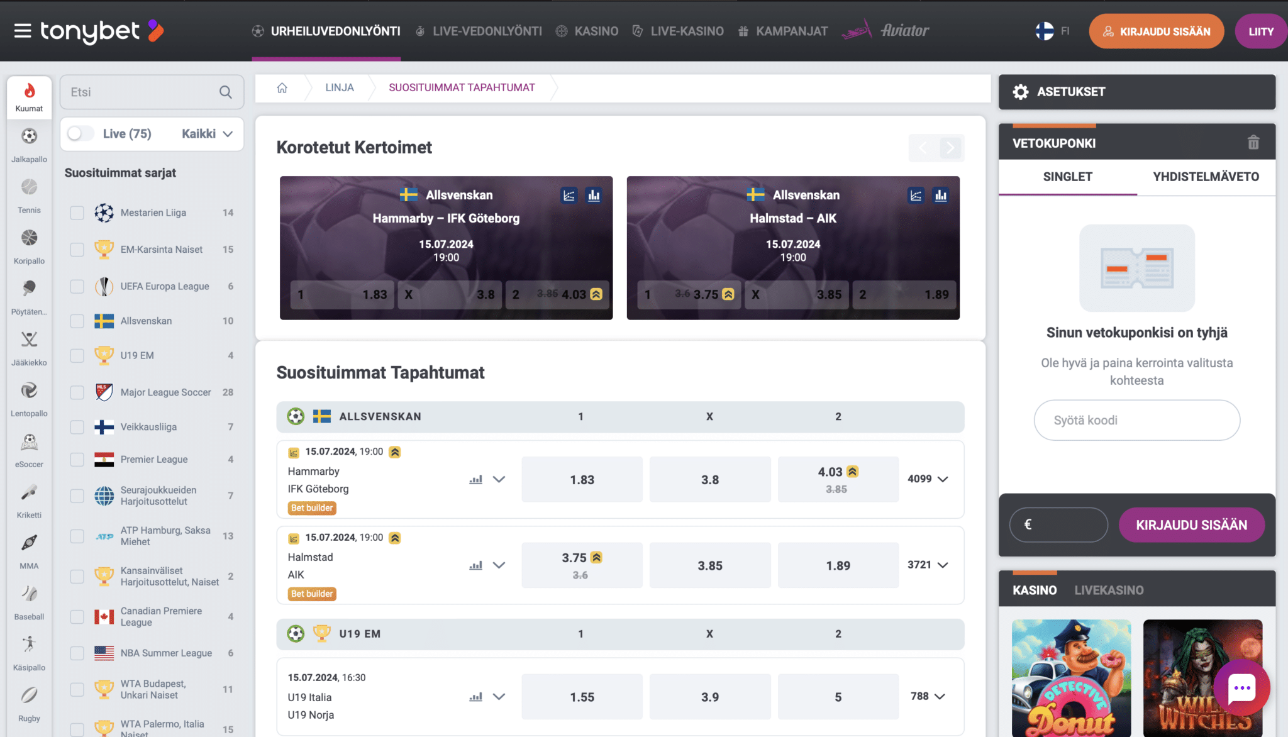
Task: Check the Allsvenskan league checkbox
Action: point(77,321)
